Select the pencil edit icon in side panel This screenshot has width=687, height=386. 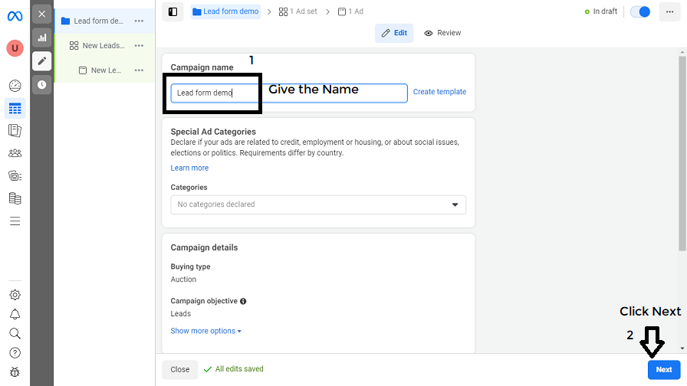tap(41, 61)
